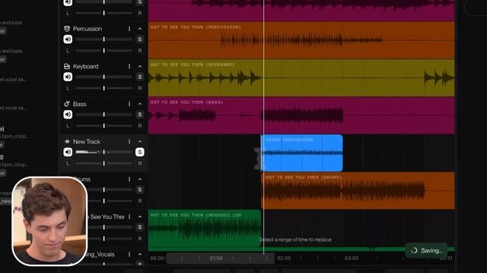Collapse the Got To See You Then track
This screenshot has width=487, height=273.
click(x=140, y=217)
